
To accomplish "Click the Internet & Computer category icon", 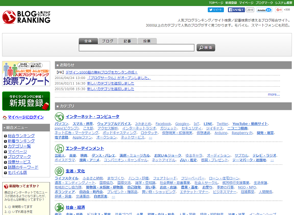I will click(x=59, y=117).
